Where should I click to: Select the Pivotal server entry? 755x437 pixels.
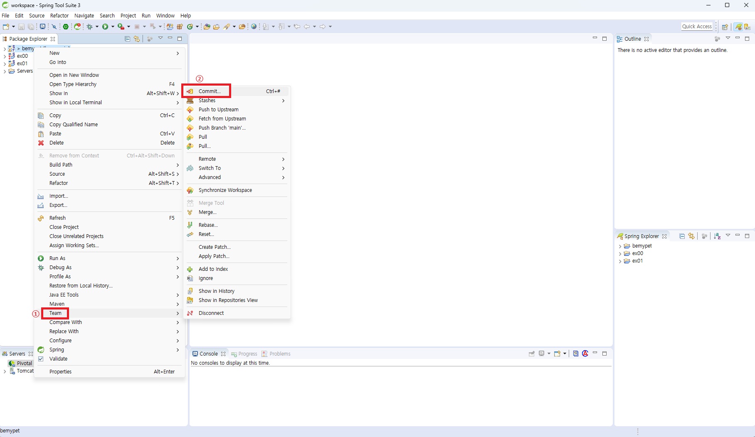21,363
